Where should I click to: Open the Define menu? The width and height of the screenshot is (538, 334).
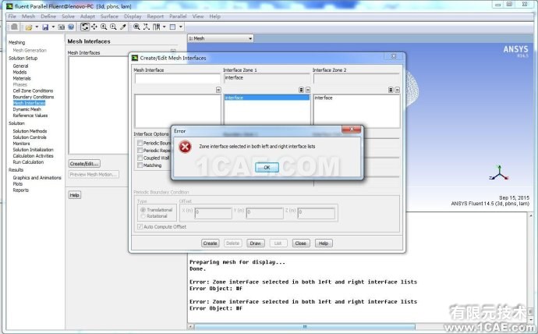[48, 16]
